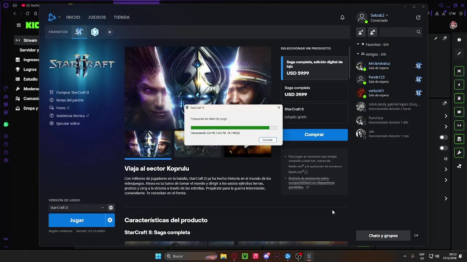Click the lightning bolt icon in Kick toolbar
This screenshot has height=262, width=467.
[459, 85]
